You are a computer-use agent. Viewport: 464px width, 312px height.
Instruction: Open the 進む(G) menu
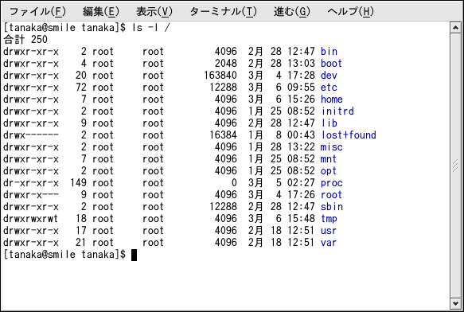(292, 12)
